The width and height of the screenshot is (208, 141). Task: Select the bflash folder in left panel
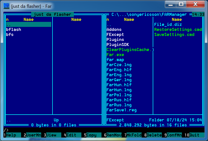tap(14, 29)
